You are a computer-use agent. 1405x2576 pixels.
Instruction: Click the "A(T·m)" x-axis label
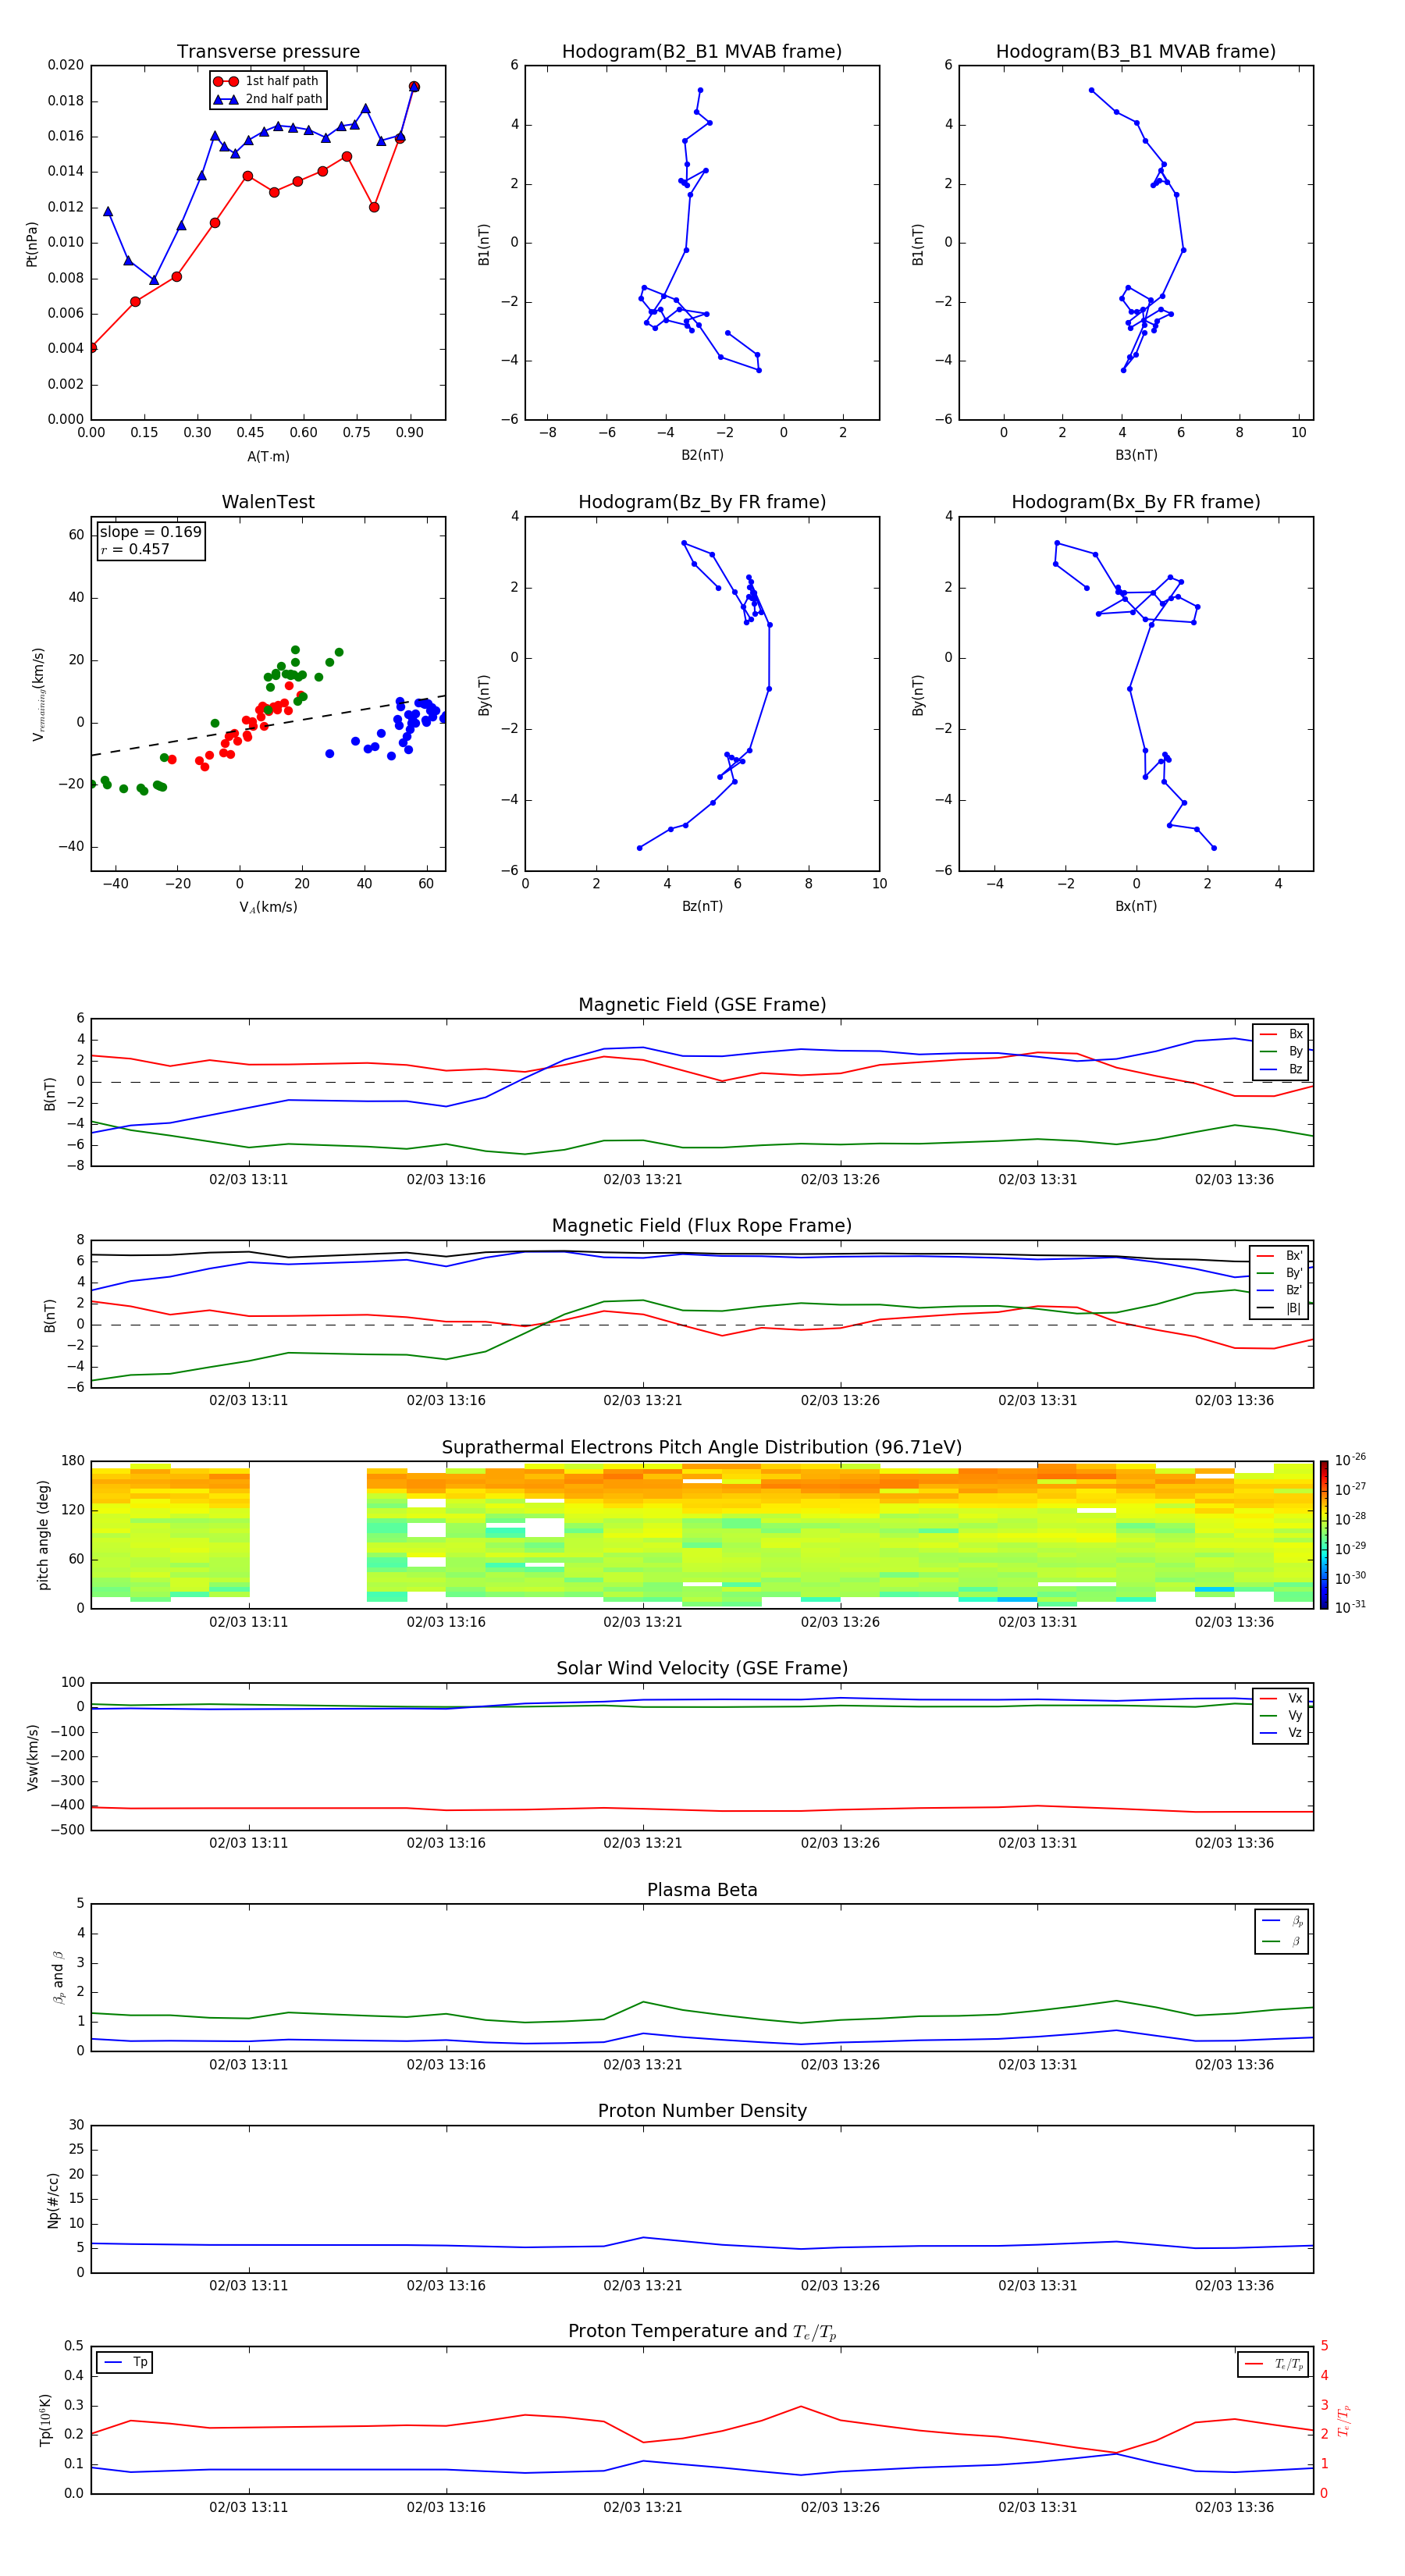click(268, 456)
